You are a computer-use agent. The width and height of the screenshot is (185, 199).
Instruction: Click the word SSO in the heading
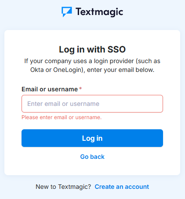pos(116,49)
